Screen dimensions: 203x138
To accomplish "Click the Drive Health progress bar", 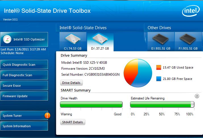I will tap(91, 104).
